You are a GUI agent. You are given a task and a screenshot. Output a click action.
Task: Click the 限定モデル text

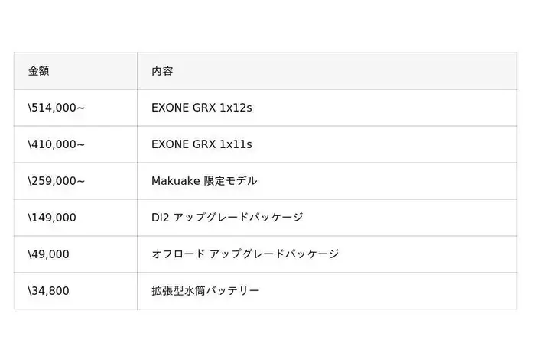[230, 181]
